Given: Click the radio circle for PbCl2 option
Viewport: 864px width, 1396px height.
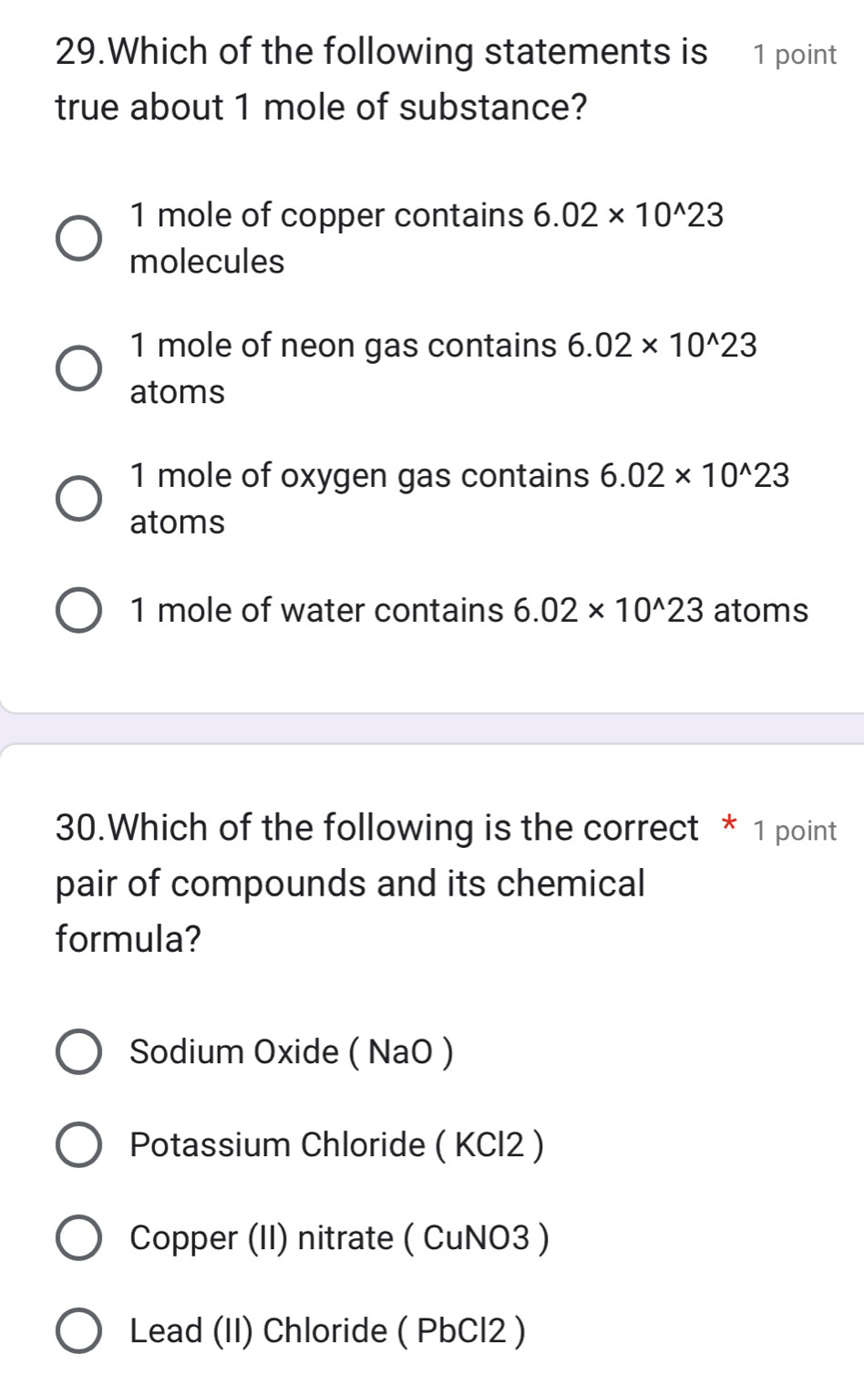Looking at the screenshot, I should [80, 1330].
